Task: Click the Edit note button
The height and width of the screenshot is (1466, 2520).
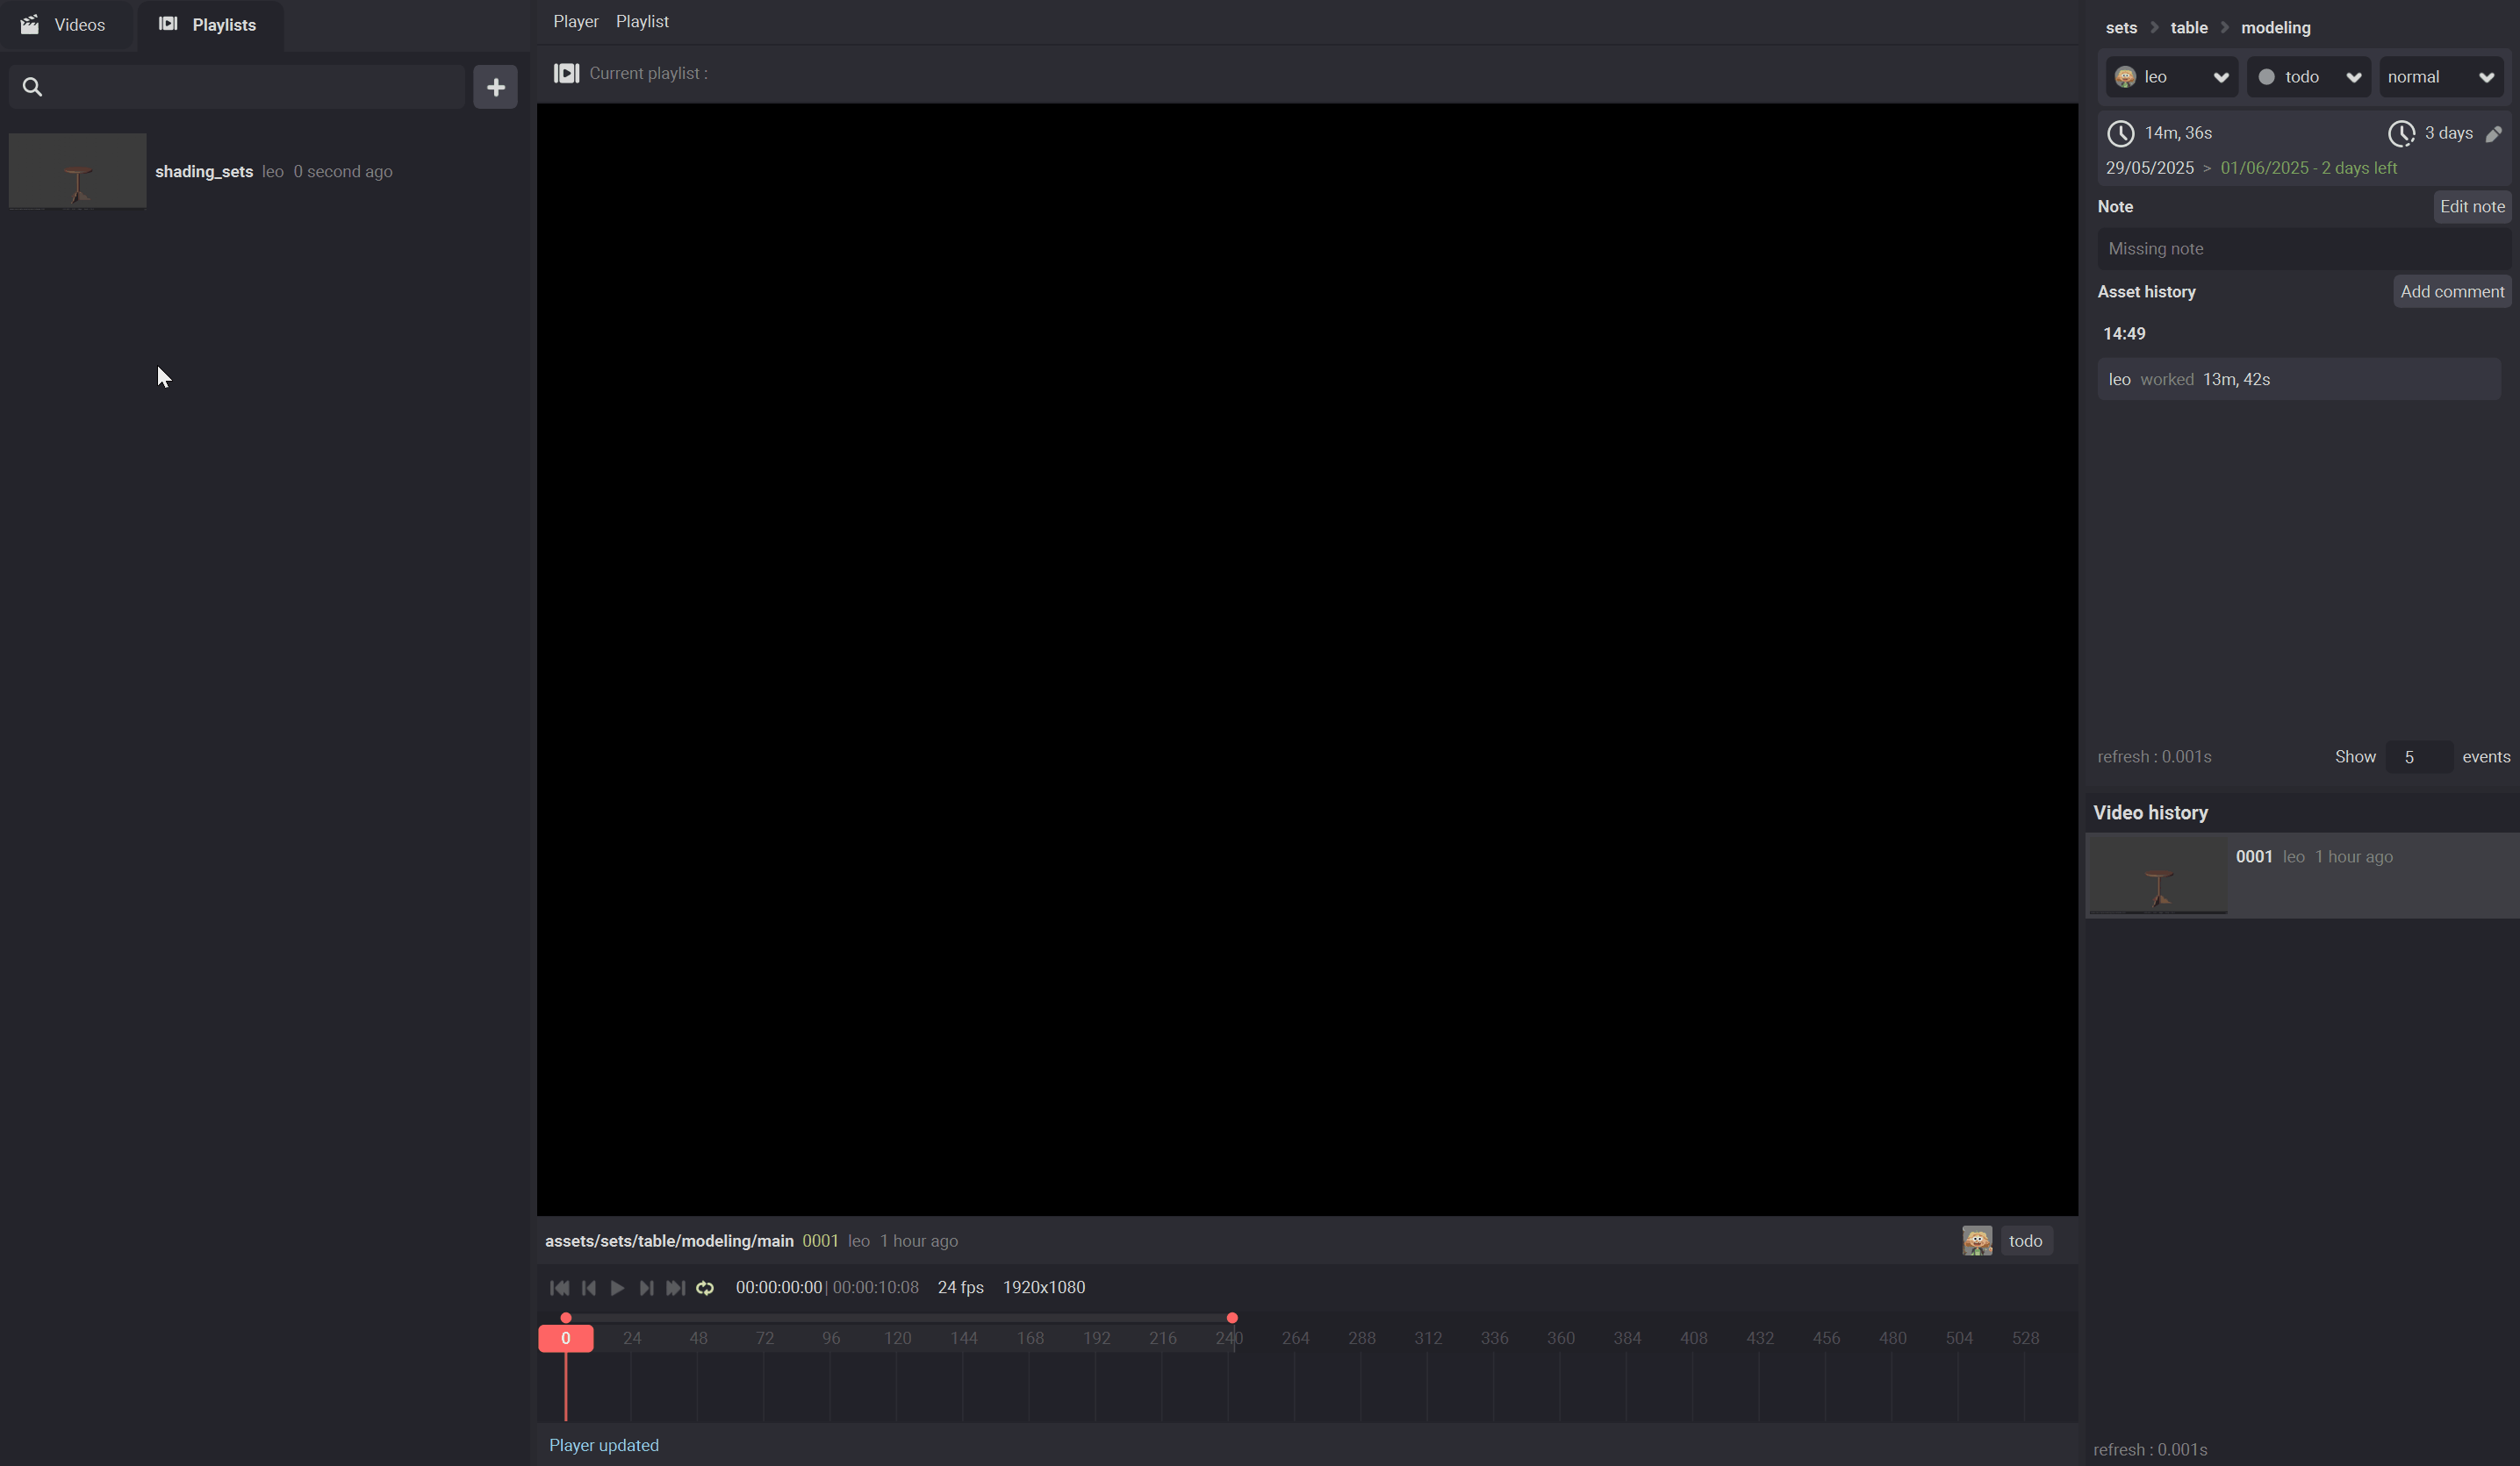Action: [2471, 207]
